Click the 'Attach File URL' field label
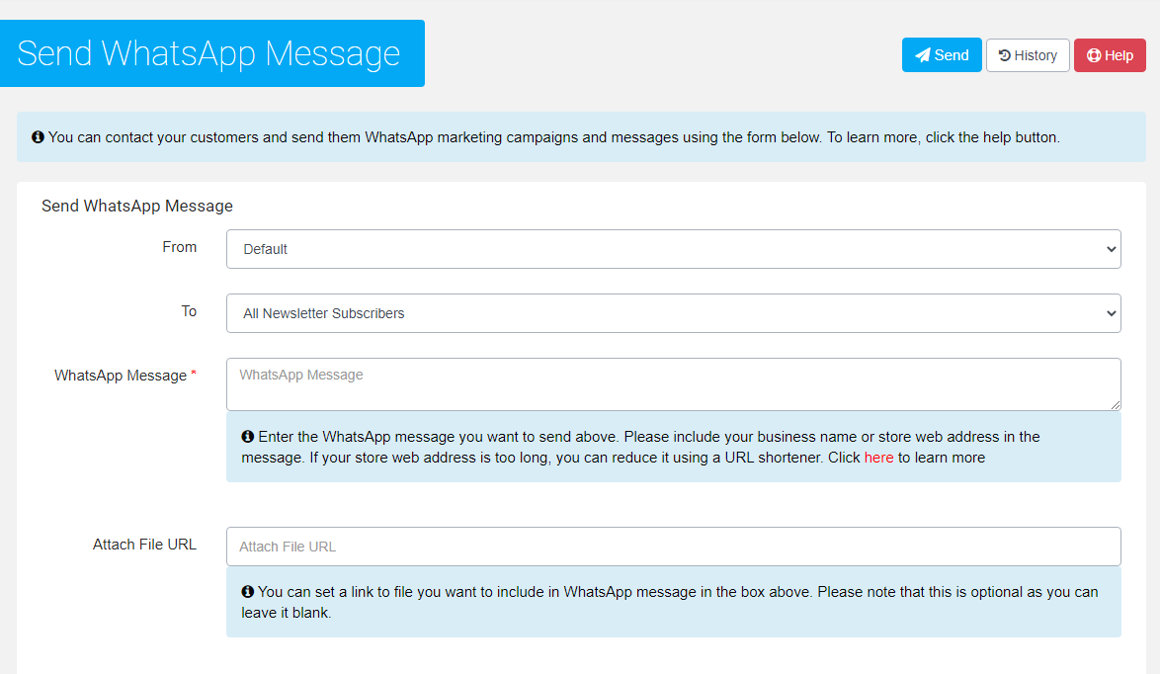Image resolution: width=1160 pixels, height=674 pixels. pos(144,545)
